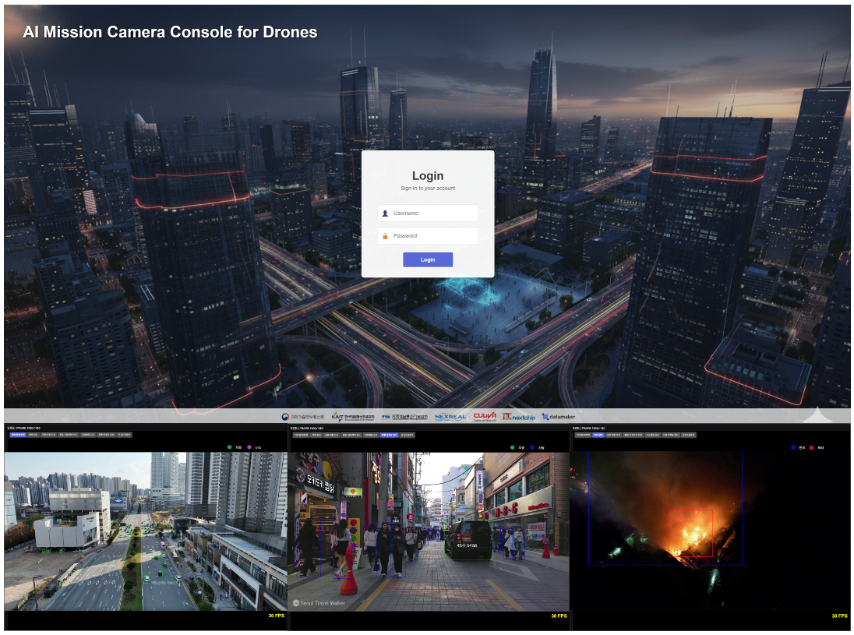Focus the Password input field
The image size is (854, 635).
click(433, 236)
